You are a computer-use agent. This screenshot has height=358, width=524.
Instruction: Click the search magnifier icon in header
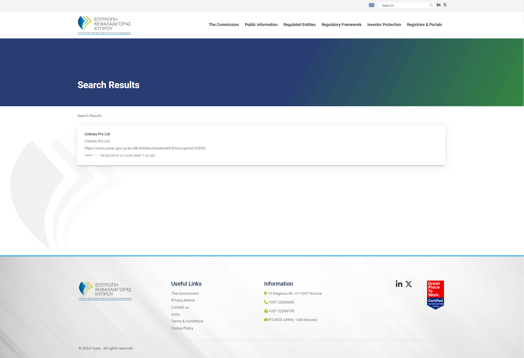(x=431, y=5)
